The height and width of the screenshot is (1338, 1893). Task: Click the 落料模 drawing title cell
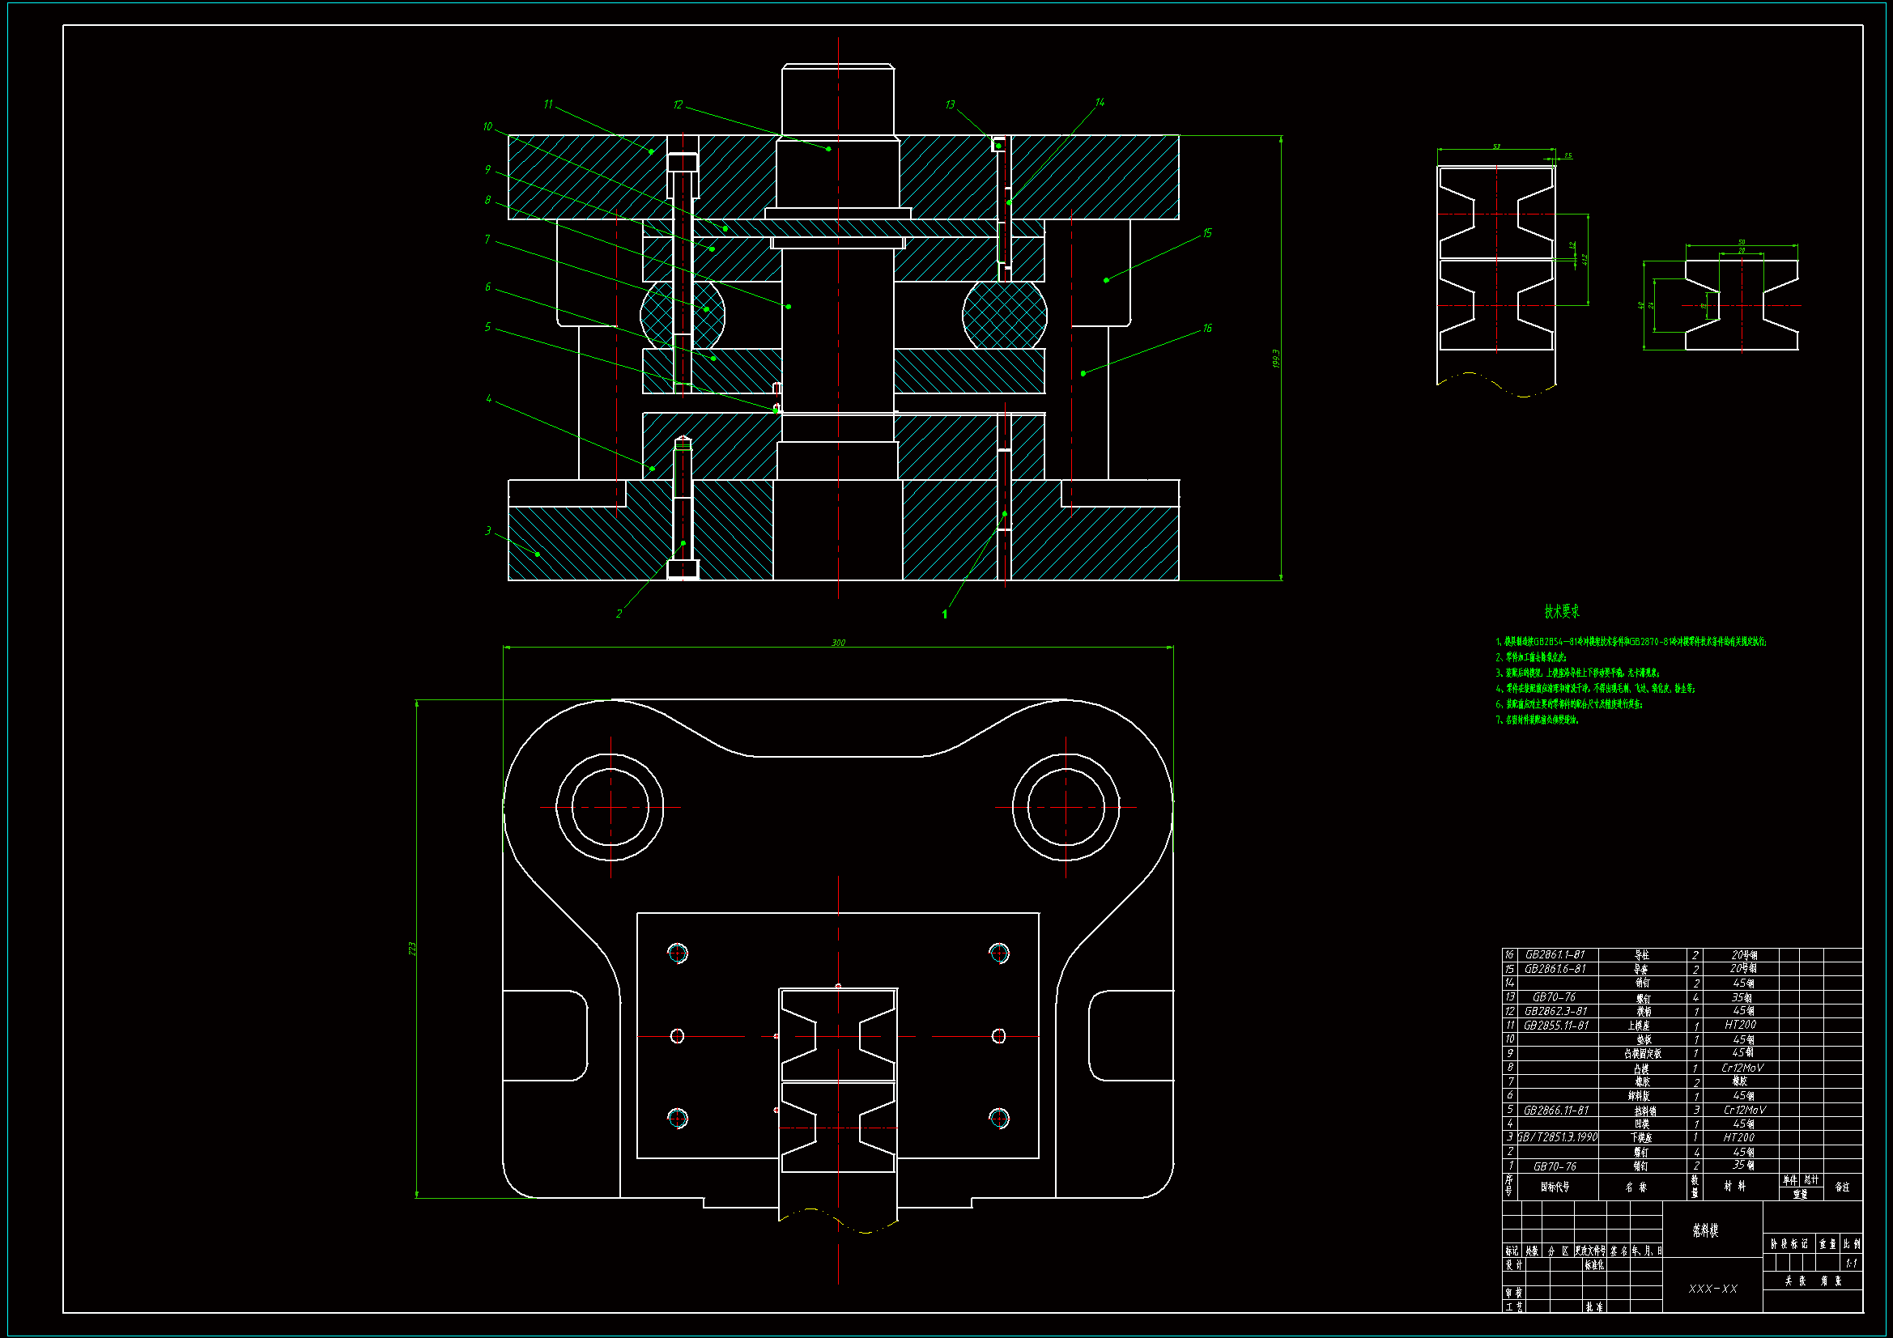click(1705, 1230)
